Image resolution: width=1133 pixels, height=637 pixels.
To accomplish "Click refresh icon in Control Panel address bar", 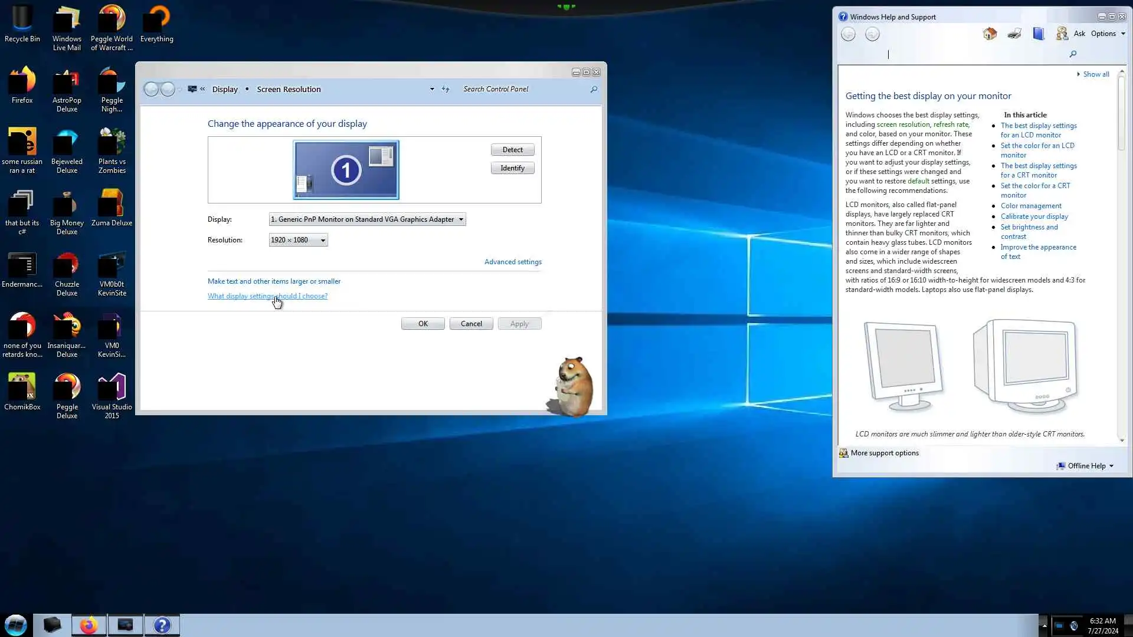I will (446, 89).
